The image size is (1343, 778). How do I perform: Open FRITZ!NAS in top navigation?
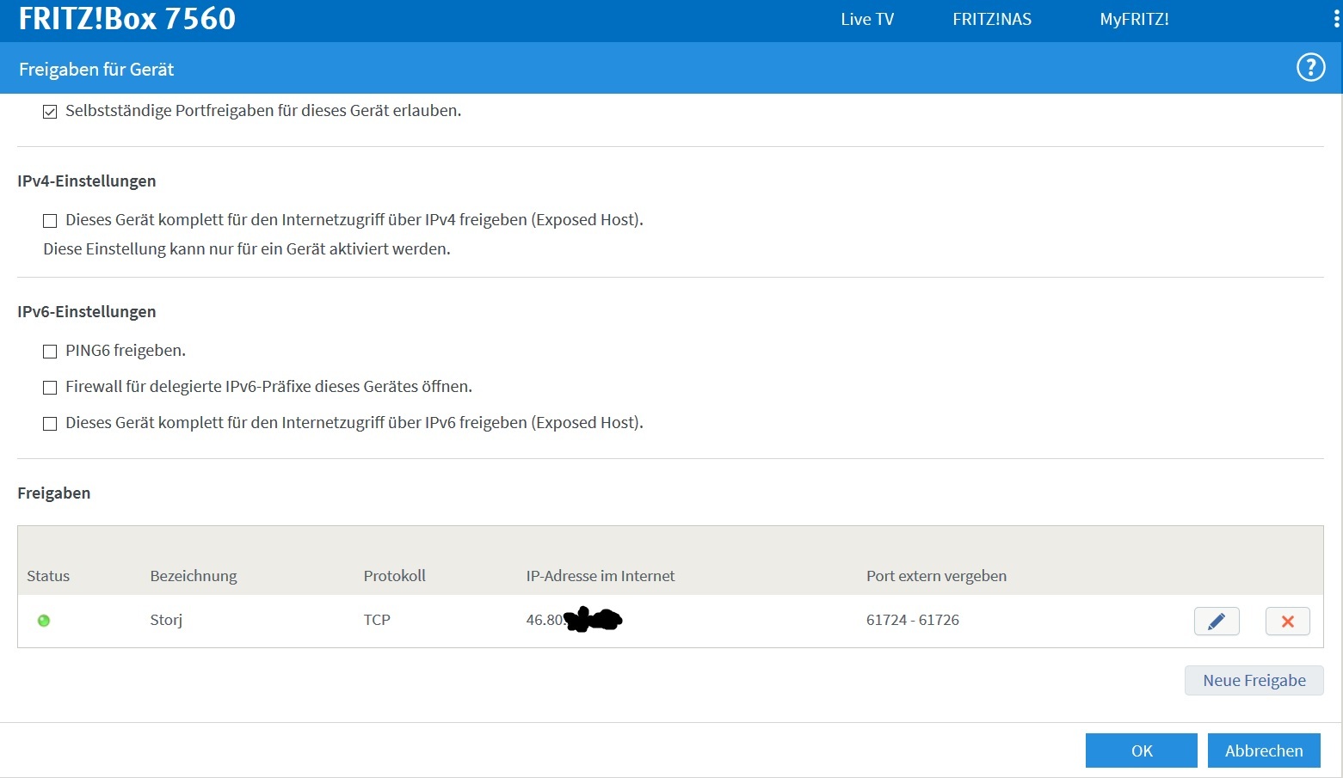[992, 19]
